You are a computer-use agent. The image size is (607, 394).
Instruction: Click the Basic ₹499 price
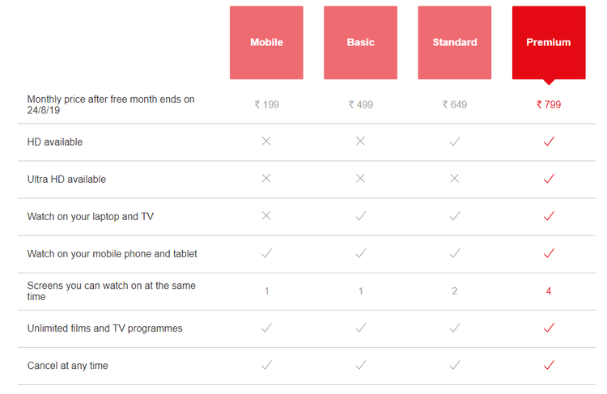point(360,104)
